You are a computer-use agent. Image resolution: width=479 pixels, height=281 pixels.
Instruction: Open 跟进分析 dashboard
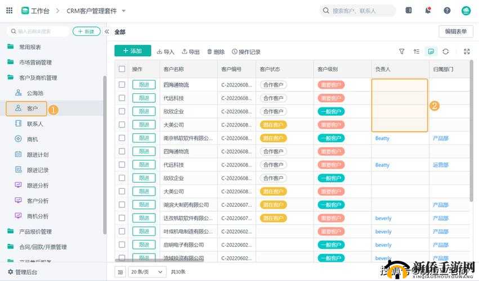tap(32, 185)
